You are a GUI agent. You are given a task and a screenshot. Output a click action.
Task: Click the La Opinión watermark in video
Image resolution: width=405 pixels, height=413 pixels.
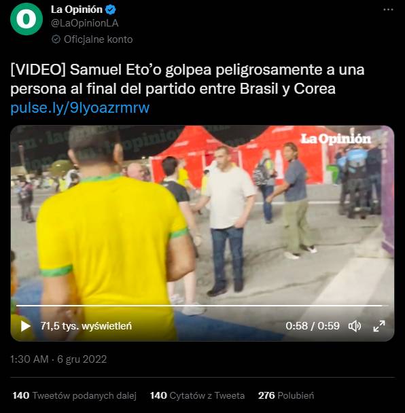(x=336, y=139)
